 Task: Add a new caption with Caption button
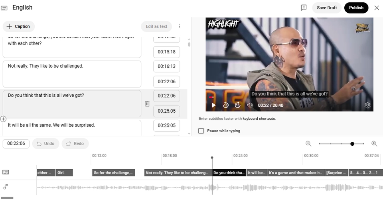point(19,26)
